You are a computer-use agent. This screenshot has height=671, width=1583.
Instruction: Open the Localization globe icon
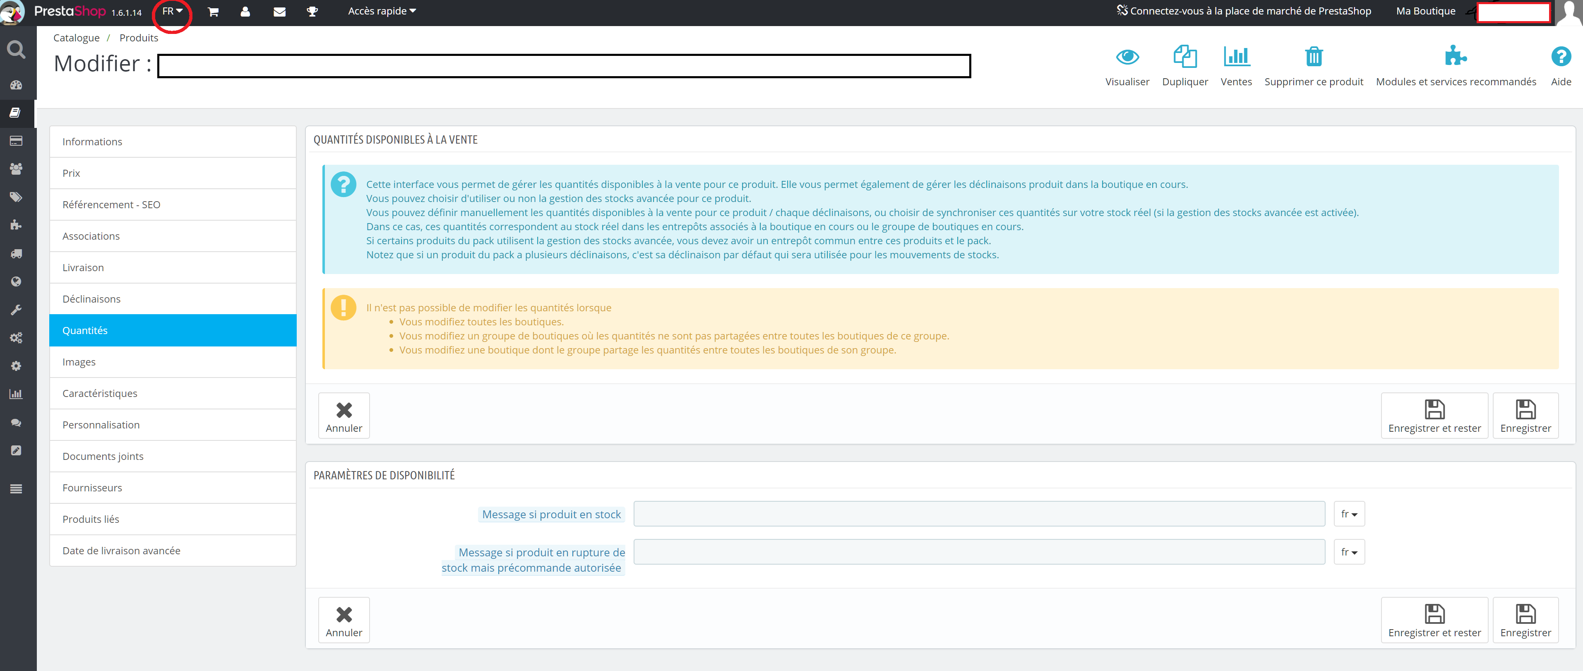coord(16,281)
